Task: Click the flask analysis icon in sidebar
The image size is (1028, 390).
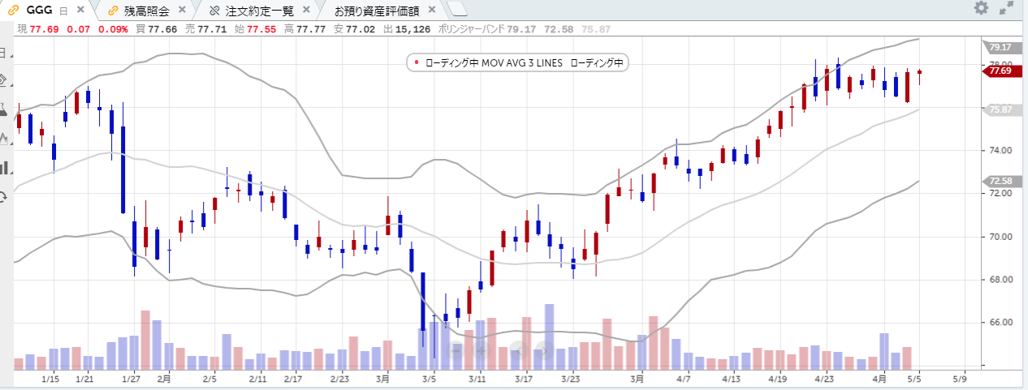Action: point(4,109)
